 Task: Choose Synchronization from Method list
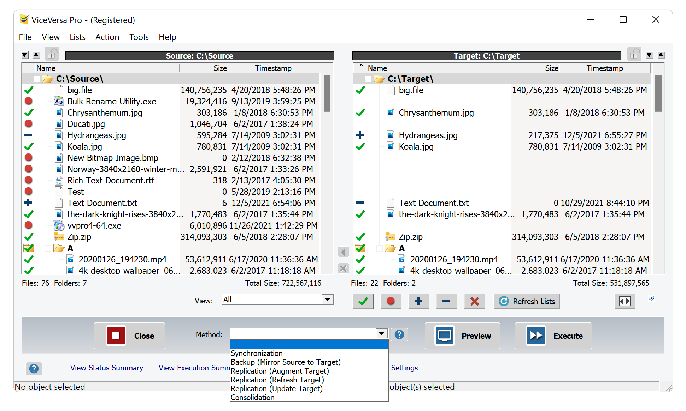point(309,353)
